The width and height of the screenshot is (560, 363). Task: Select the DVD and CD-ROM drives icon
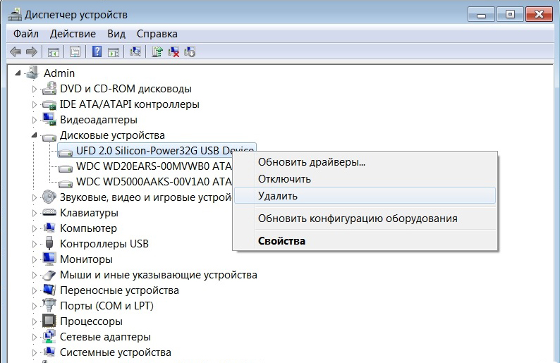coord(49,89)
